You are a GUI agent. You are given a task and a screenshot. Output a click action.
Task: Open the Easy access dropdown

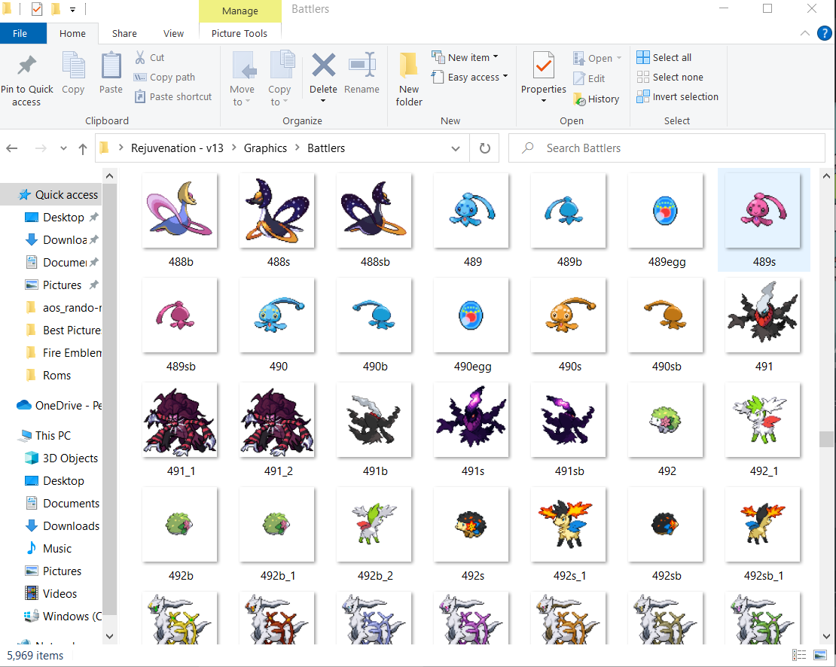pos(469,77)
